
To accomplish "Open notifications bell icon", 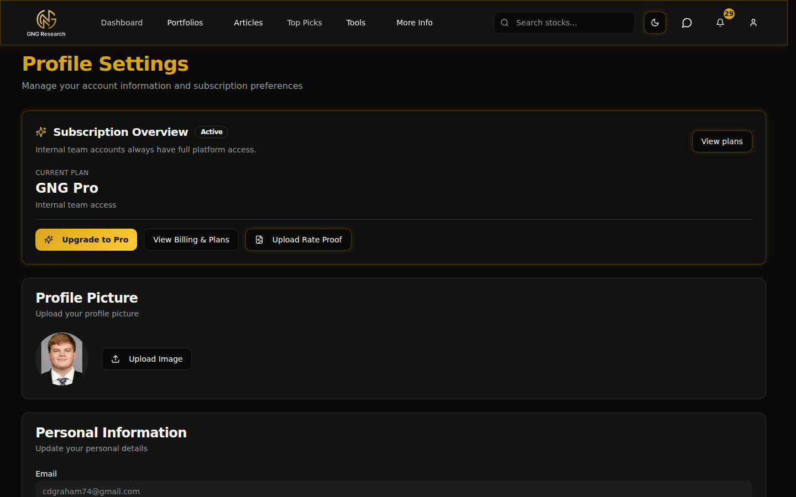I will click(720, 23).
